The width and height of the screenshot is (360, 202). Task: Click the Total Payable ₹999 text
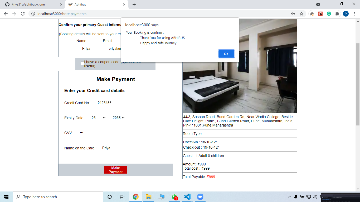(199, 177)
